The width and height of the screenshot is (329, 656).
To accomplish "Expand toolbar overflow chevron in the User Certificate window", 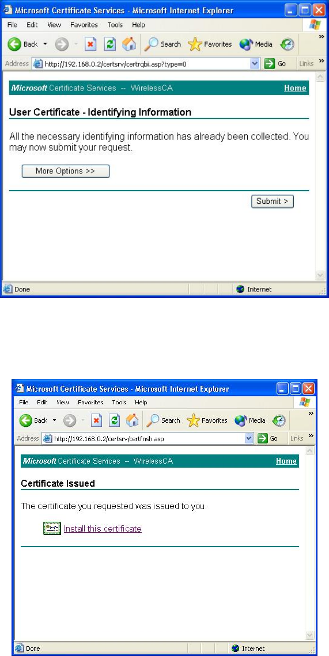I will coord(322,37).
